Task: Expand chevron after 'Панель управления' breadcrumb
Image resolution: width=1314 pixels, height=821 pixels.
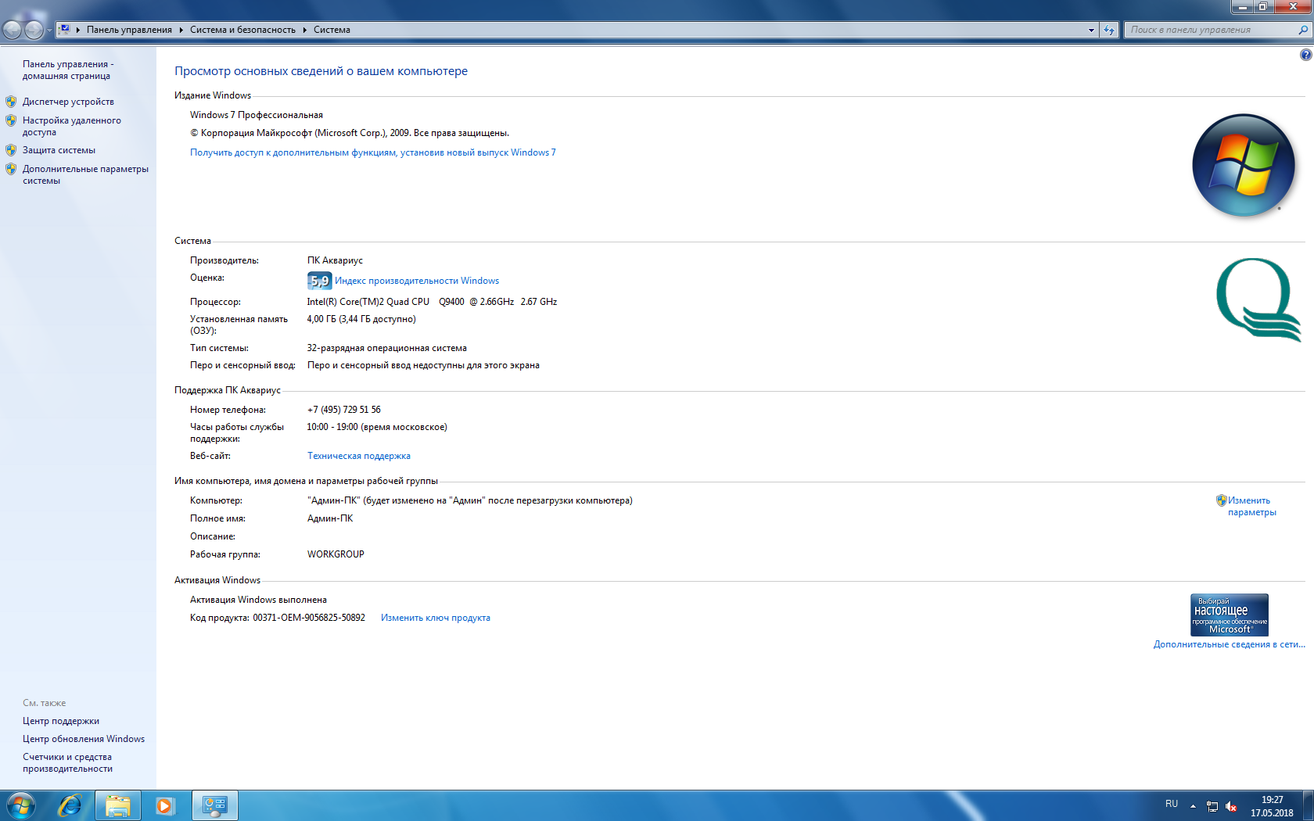Action: tap(181, 30)
